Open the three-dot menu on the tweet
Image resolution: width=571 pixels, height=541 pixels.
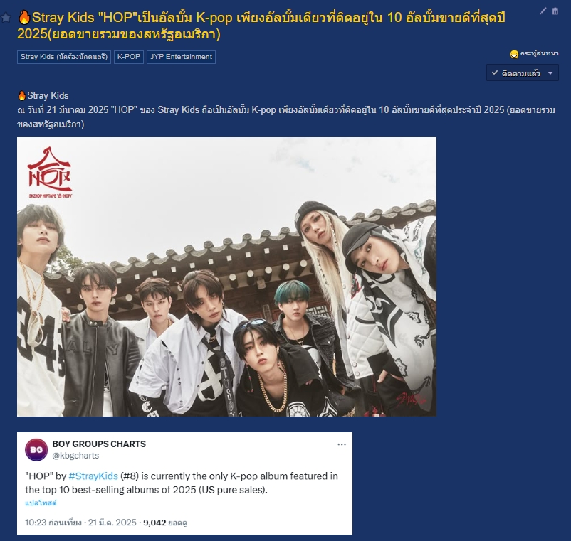click(x=342, y=444)
